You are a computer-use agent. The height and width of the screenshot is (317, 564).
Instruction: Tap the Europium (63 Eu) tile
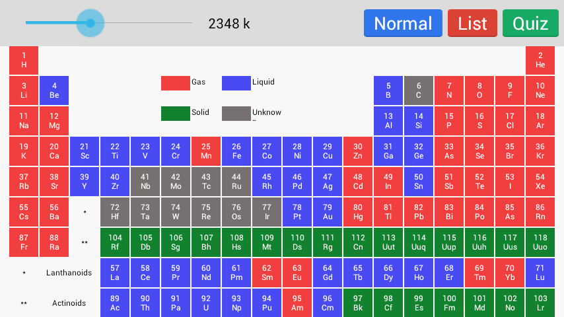click(297, 272)
